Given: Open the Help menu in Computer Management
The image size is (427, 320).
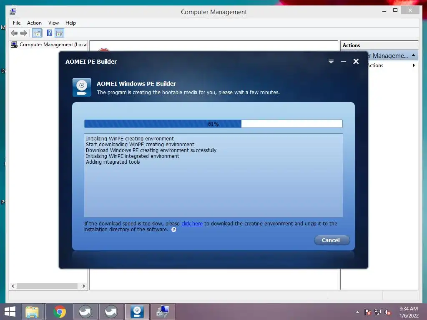Looking at the screenshot, I should tap(70, 23).
